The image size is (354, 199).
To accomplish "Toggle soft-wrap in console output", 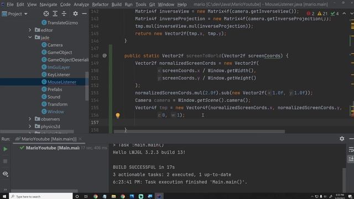I will coord(351,149).
